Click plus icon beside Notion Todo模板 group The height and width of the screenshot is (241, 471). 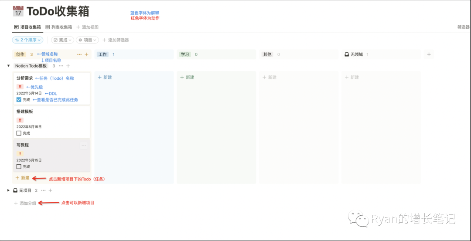[68, 66]
